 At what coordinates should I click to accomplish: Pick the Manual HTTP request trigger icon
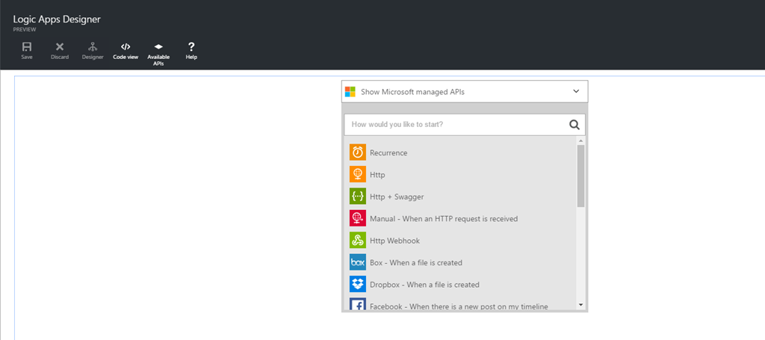click(358, 218)
